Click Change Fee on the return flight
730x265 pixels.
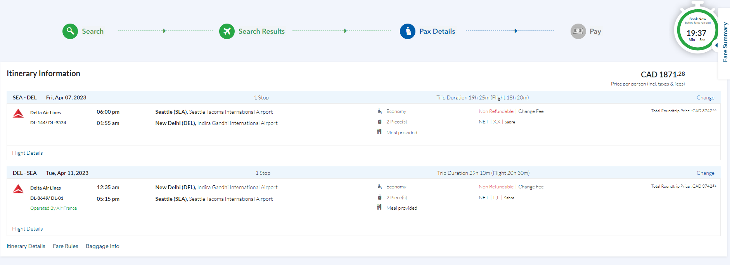[531, 187]
